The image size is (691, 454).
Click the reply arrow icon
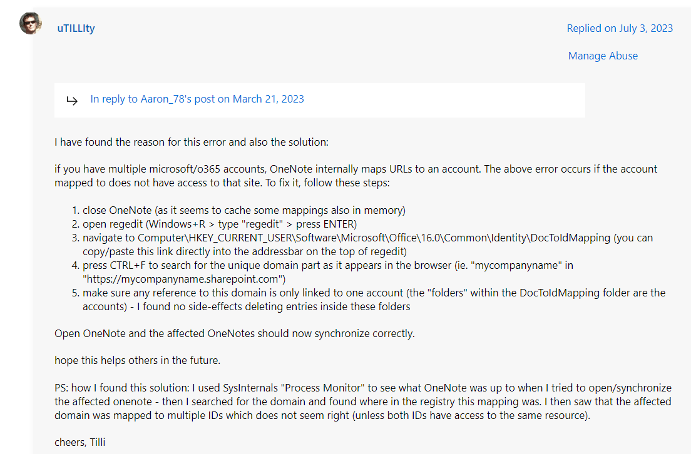point(72,100)
